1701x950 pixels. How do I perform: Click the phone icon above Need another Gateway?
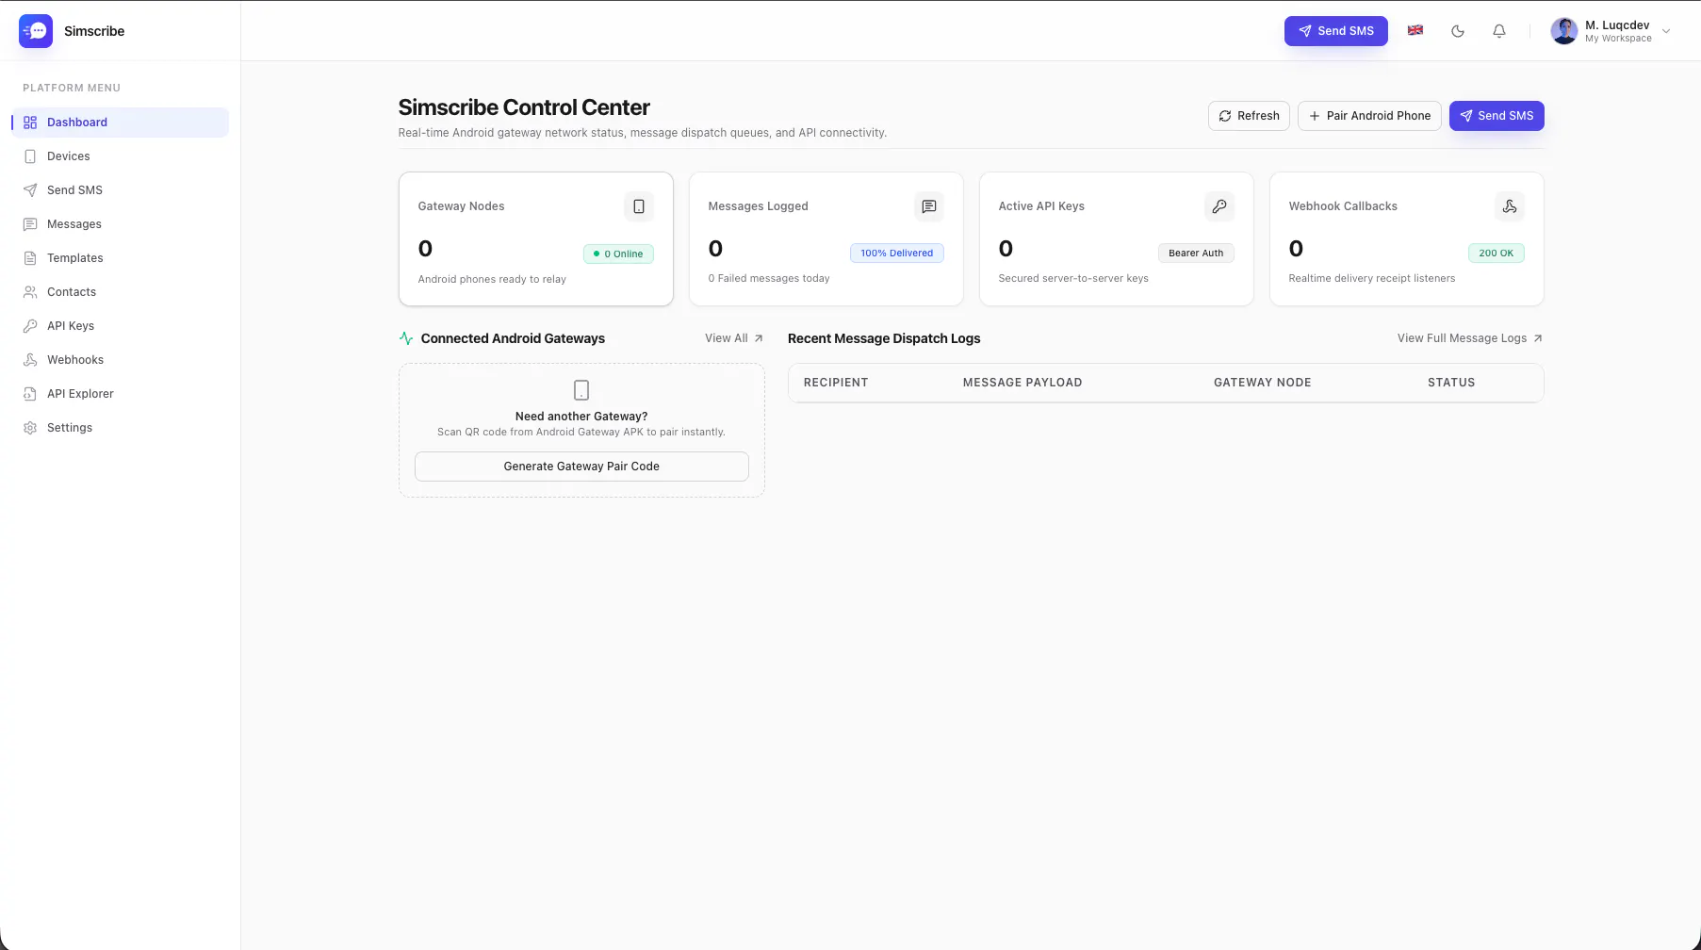coord(581,390)
